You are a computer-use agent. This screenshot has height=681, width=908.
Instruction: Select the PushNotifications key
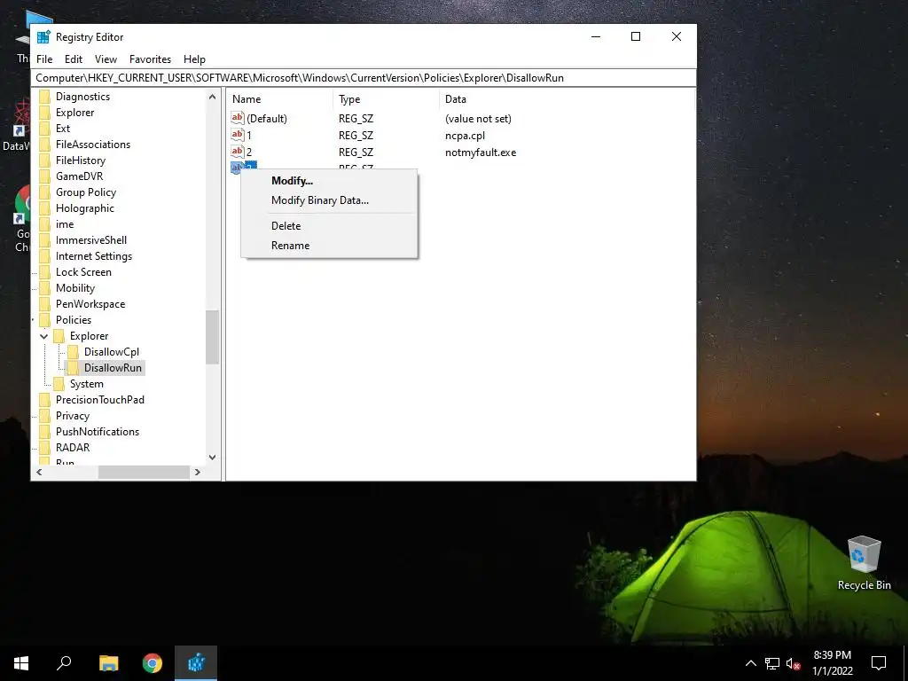(x=98, y=432)
